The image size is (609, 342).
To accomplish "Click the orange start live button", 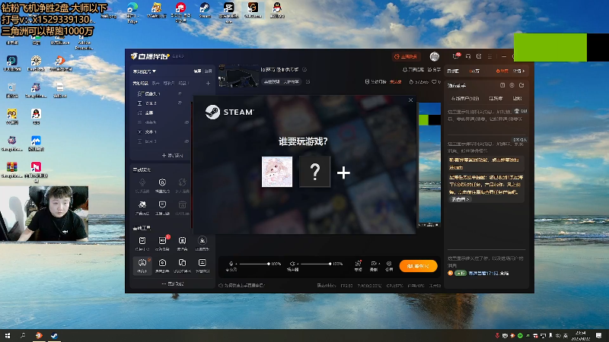I will pyautogui.click(x=418, y=266).
